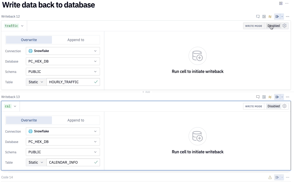Click the + Add divider between cells

point(146,92)
